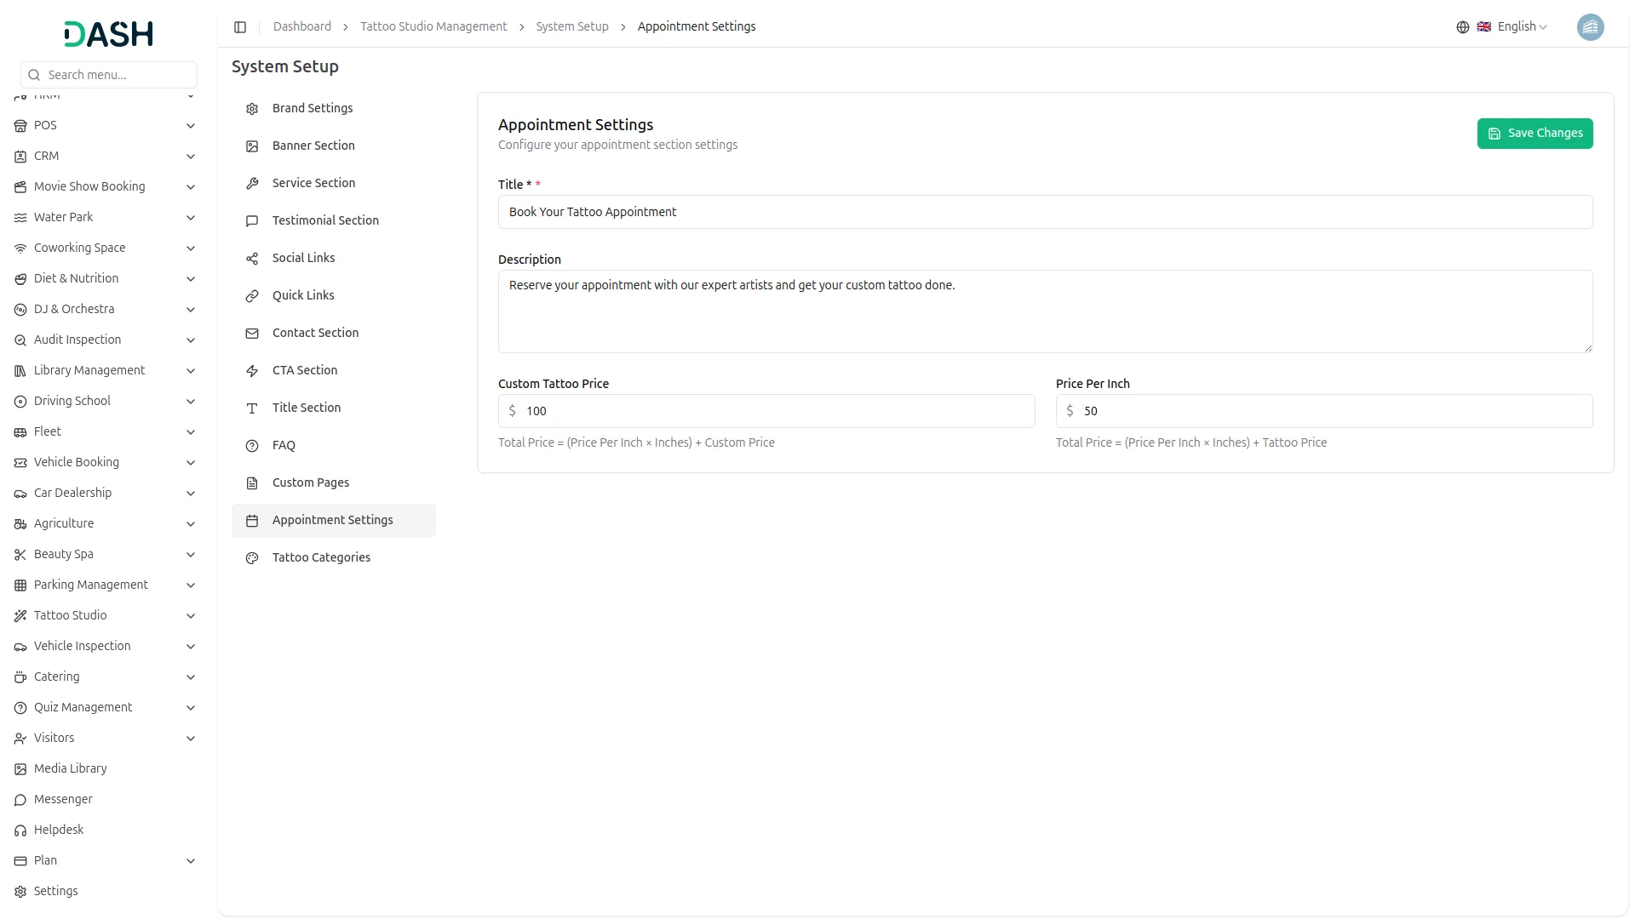
Task: Click the Social Links share icon
Action: click(x=252, y=259)
